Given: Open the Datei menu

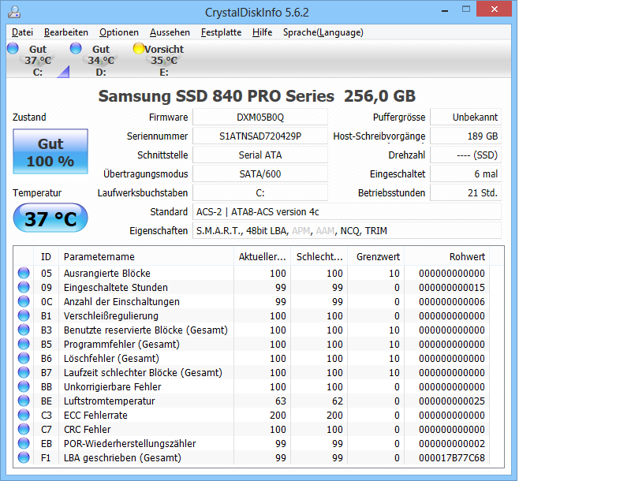Looking at the screenshot, I should [x=22, y=32].
